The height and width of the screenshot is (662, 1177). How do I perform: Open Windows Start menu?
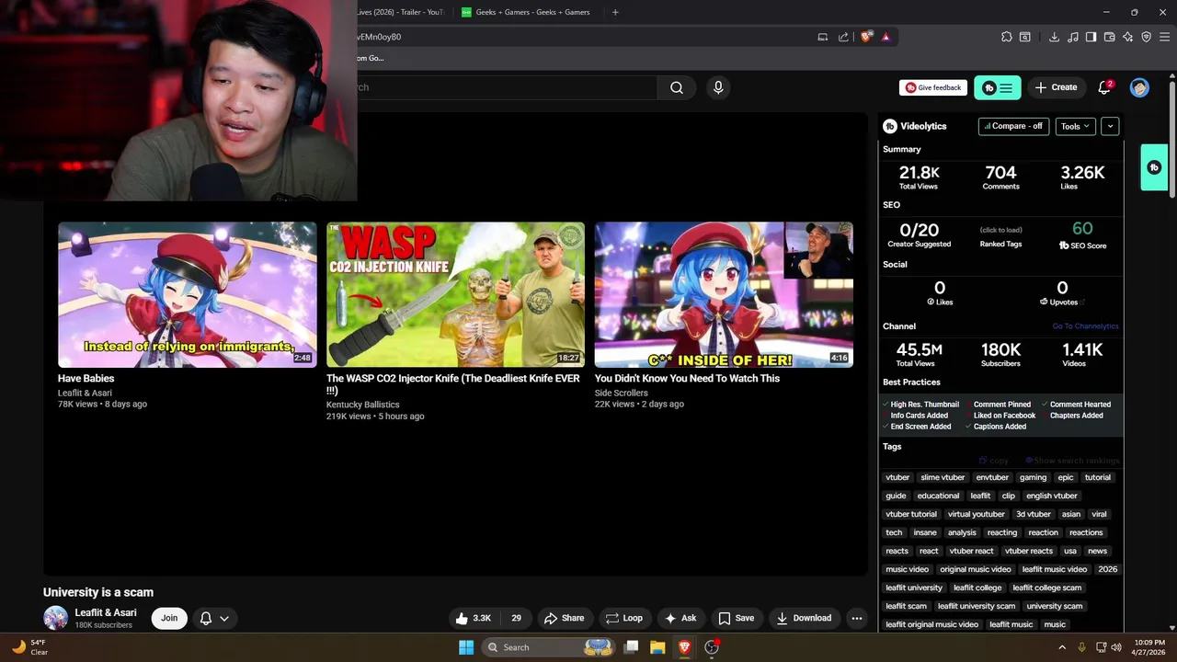click(466, 647)
